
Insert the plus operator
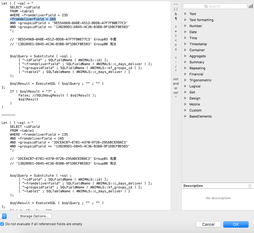click(176, 57)
